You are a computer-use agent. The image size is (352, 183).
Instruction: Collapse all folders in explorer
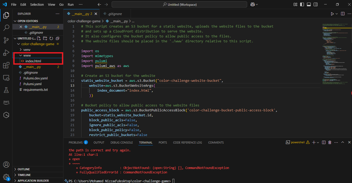pyautogui.click(x=57, y=38)
